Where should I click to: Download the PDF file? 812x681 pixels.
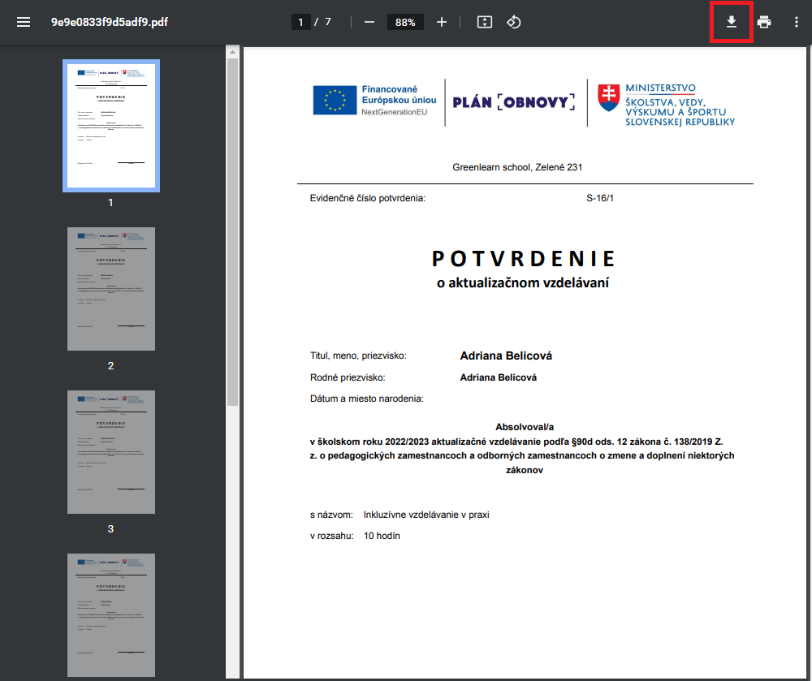[732, 22]
